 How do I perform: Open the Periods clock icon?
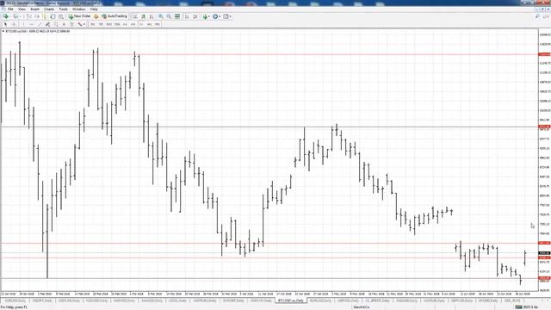point(215,16)
